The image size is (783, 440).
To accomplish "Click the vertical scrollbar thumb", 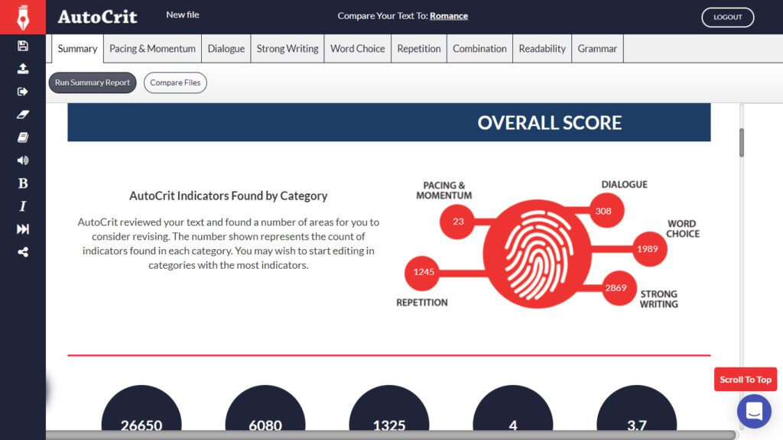I will coord(741,143).
